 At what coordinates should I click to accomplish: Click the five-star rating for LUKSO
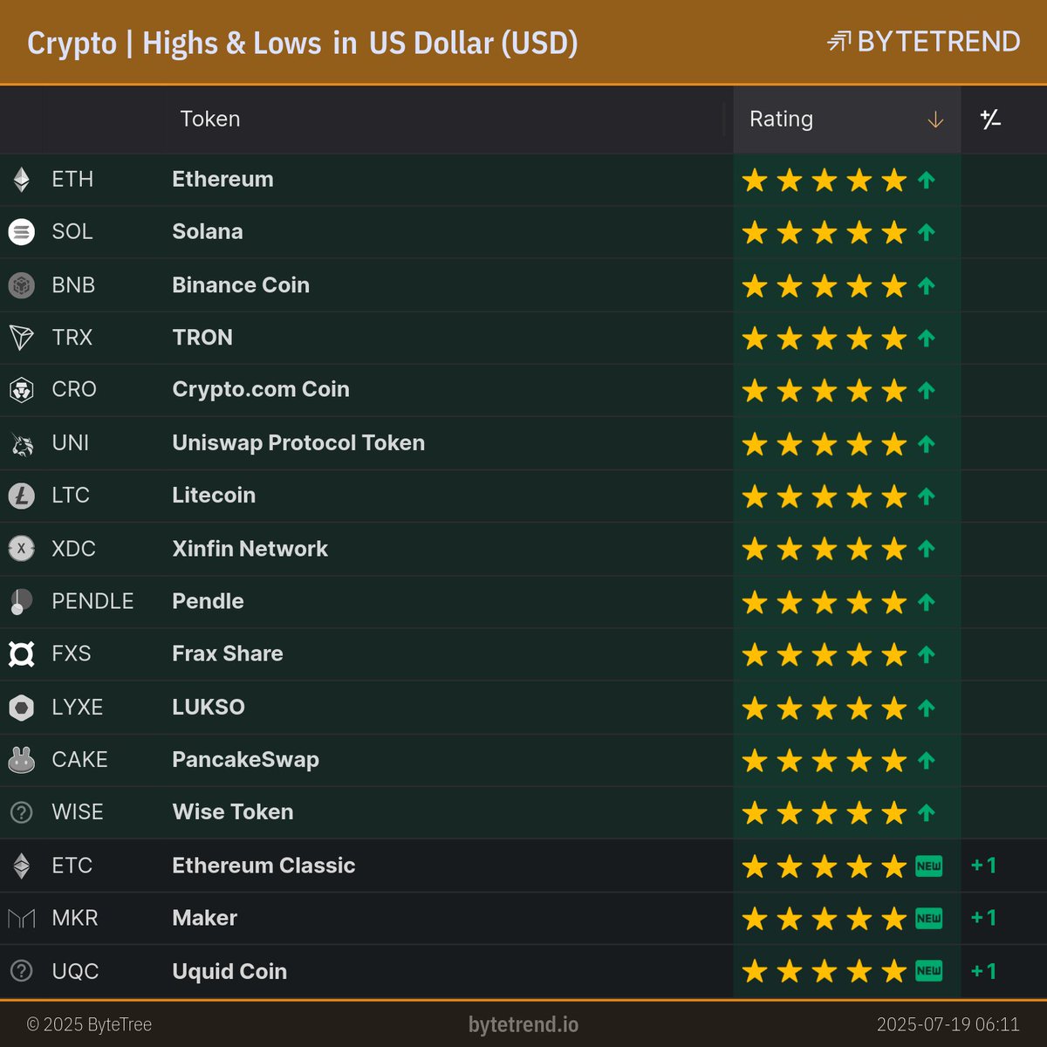tap(825, 708)
